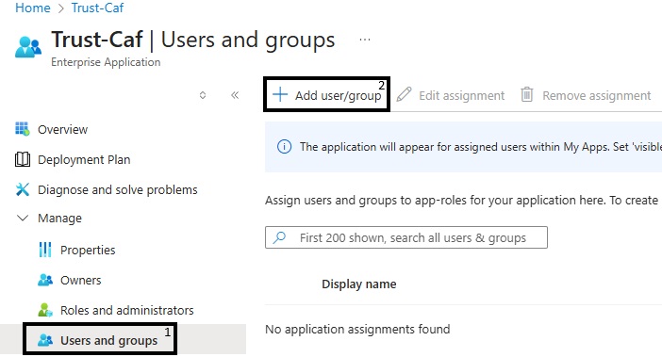Click the wrench icon for Diagnose problems
This screenshot has height=357, width=662.
tap(23, 189)
